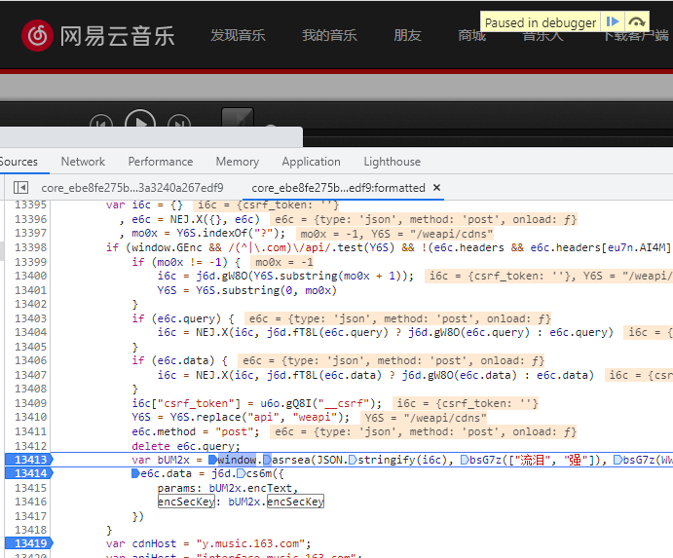Click 'delete e6c.query;' on line 13412
Image resolution: width=673 pixels, height=558 pixels.
point(186,446)
